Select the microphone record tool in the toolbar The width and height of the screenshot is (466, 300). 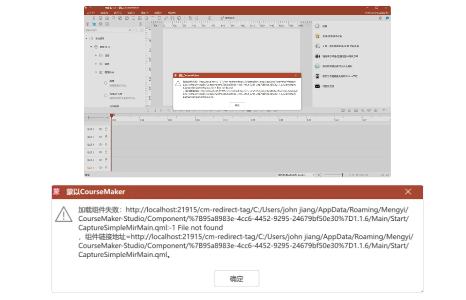pos(94,18)
